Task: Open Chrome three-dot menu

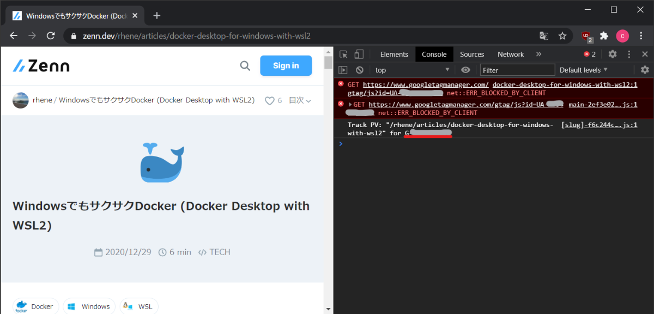Action: click(x=641, y=36)
